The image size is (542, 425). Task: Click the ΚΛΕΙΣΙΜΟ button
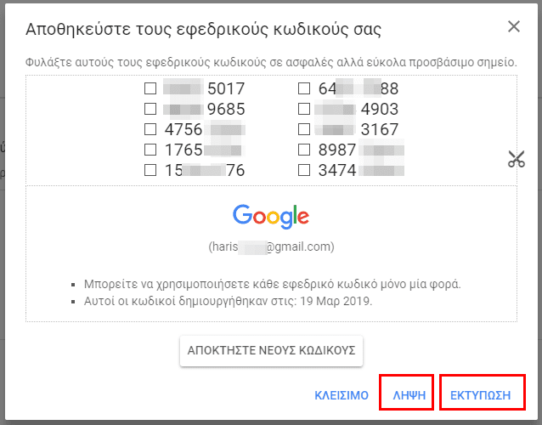342,395
